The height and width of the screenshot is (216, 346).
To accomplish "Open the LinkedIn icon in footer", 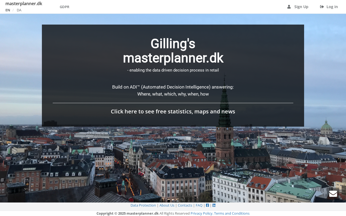I will click(x=214, y=205).
